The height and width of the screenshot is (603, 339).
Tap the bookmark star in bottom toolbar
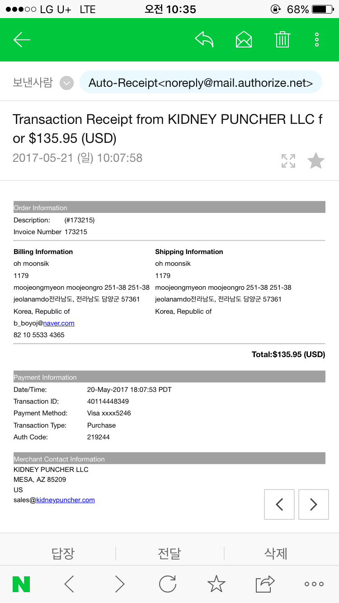click(216, 584)
